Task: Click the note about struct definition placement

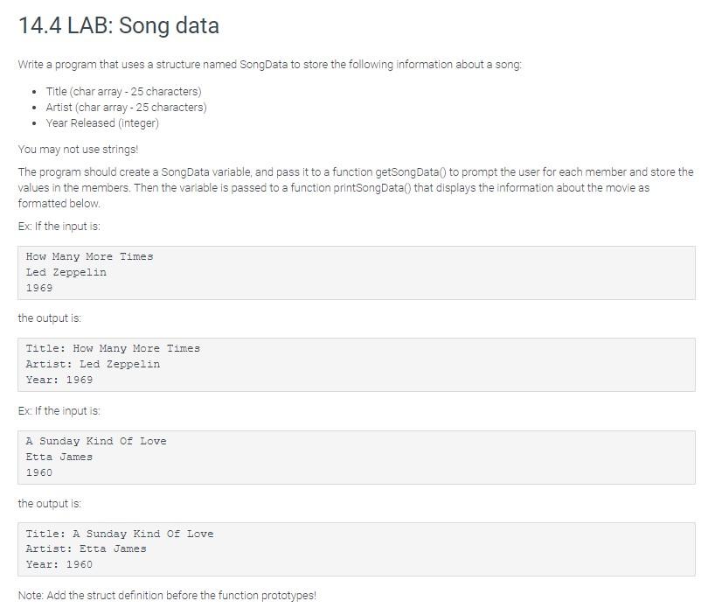Action: (167, 596)
